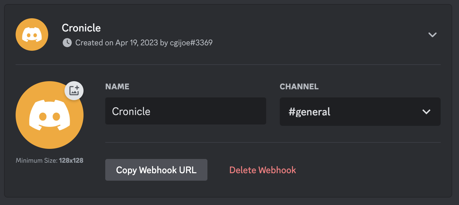Click the CHANNEL field label

(299, 87)
